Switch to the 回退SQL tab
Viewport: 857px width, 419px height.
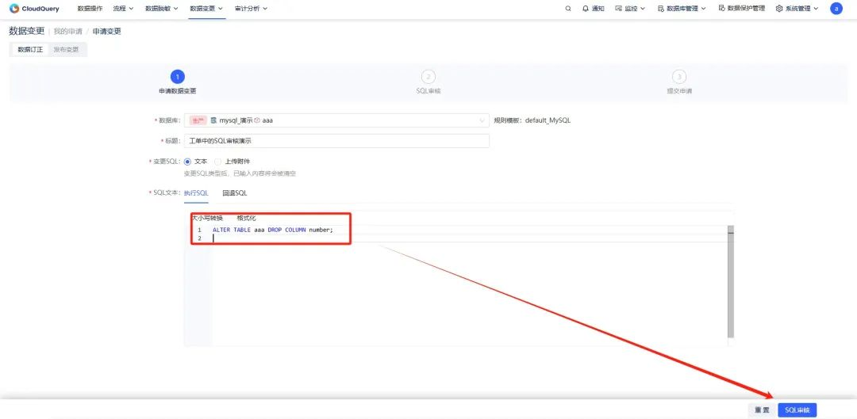tap(234, 193)
